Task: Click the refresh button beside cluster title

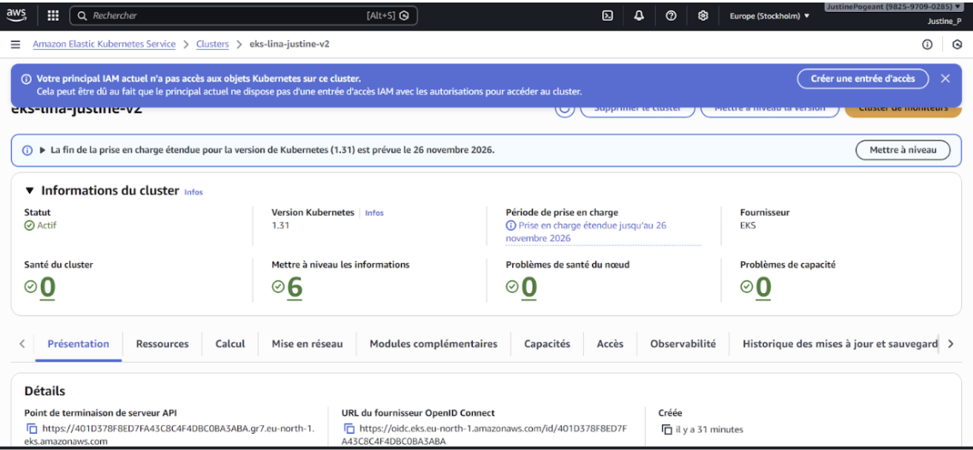Action: [564, 109]
